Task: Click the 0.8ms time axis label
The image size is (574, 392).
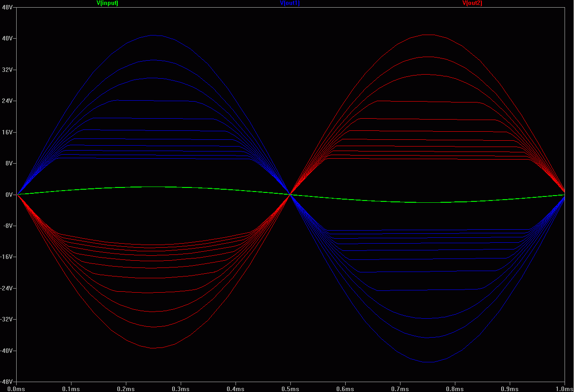Action: tap(455, 388)
